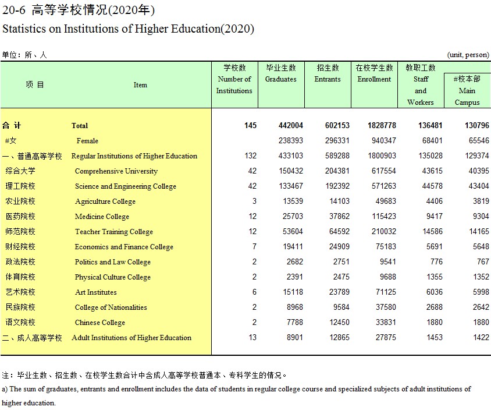Click the '(unit, person)' note
The height and width of the screenshot is (410, 491).
[468, 55]
